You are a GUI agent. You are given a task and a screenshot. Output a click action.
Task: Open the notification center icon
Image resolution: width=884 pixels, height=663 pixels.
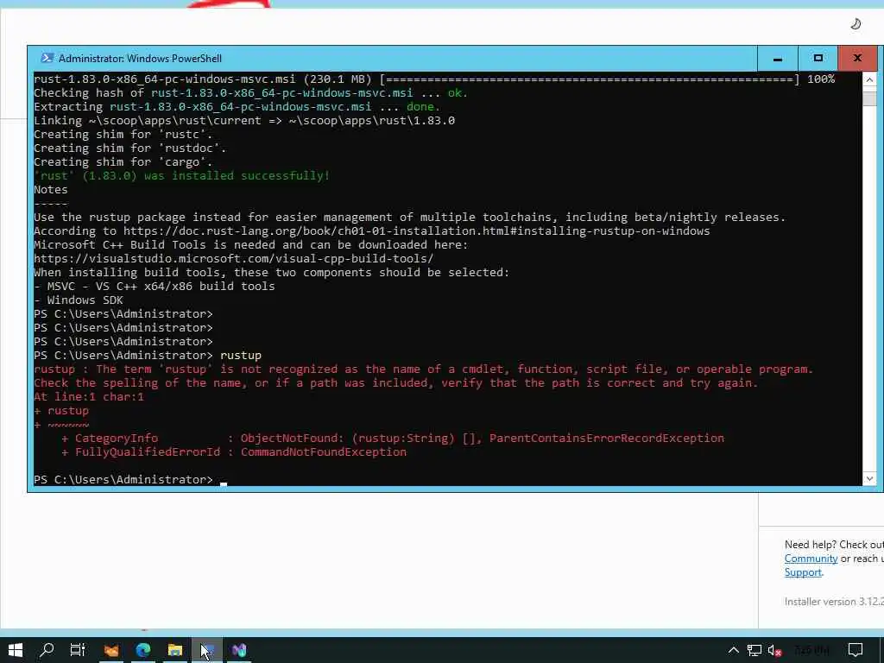pyautogui.click(x=856, y=650)
